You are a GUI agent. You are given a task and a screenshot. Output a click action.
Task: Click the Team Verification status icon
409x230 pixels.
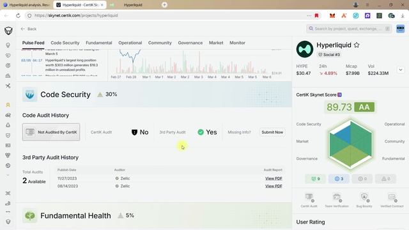pyautogui.click(x=337, y=197)
